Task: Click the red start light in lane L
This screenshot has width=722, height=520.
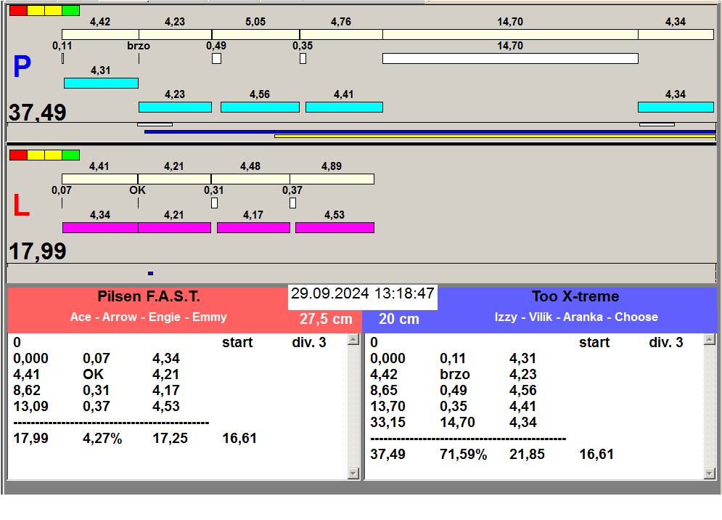Action: click(18, 155)
